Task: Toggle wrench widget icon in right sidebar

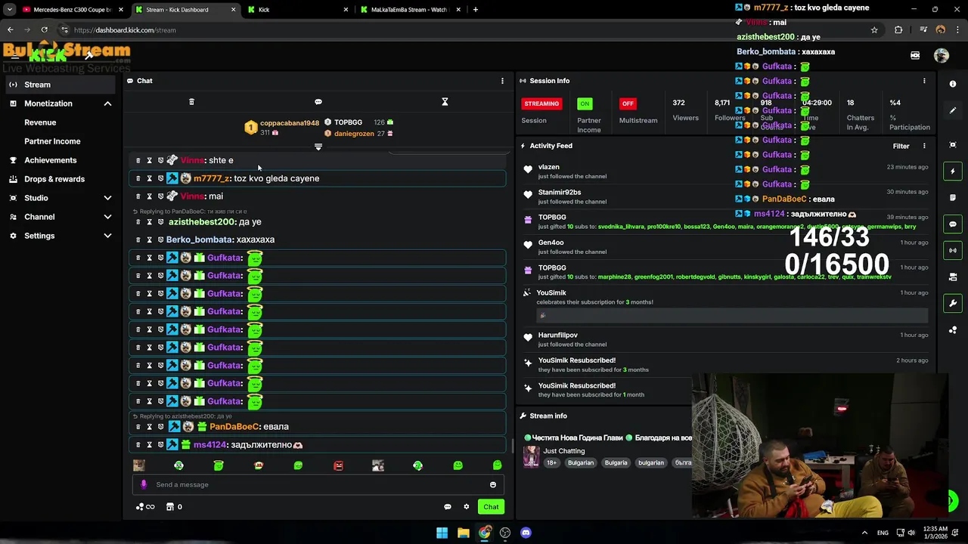Action: click(x=953, y=303)
